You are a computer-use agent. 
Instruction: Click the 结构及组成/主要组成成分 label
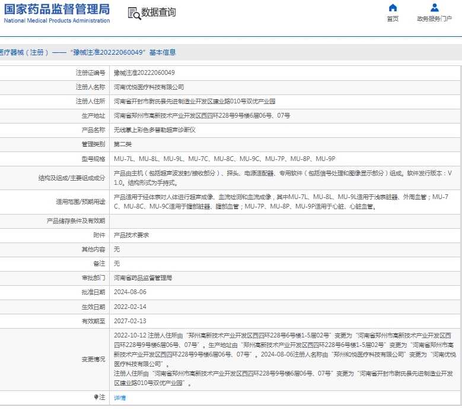pyautogui.click(x=72, y=178)
